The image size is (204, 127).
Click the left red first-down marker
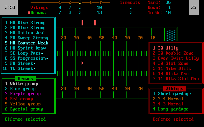tap(82, 23)
